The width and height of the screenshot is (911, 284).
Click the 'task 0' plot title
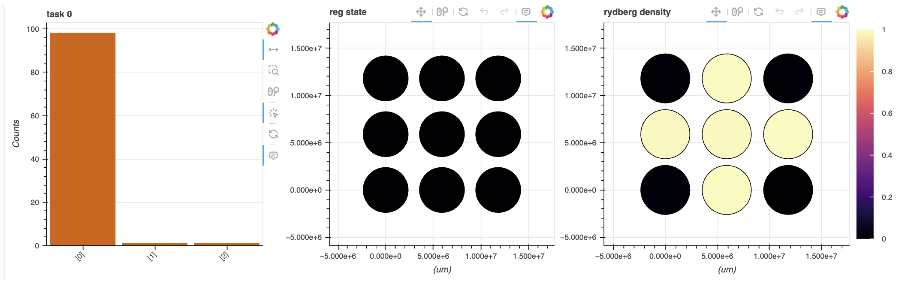click(59, 14)
